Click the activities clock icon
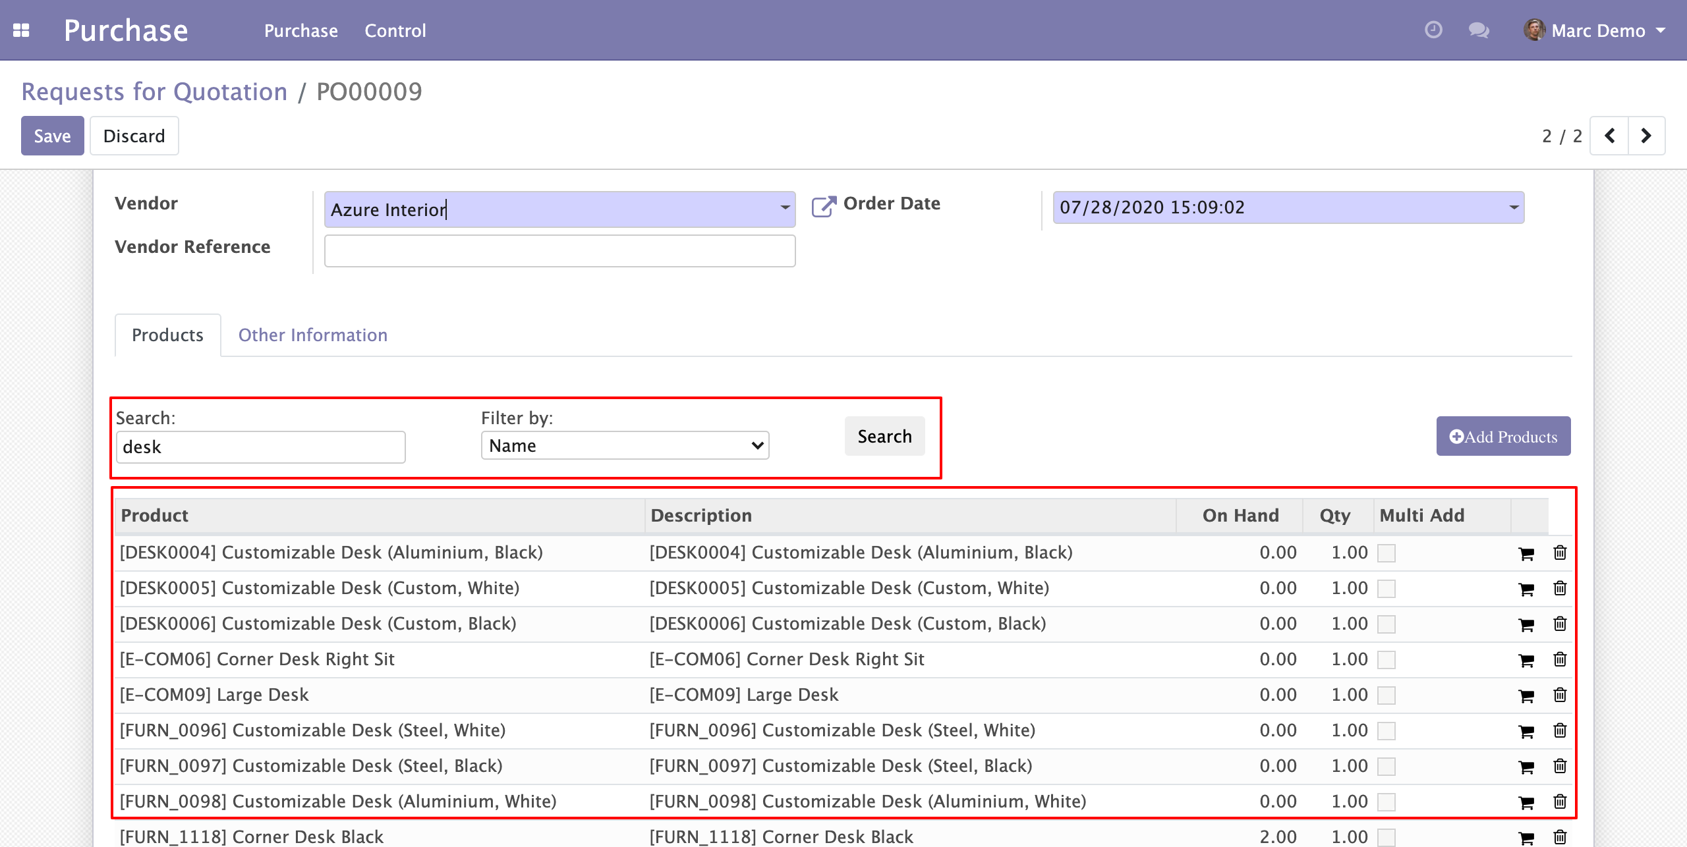Image resolution: width=1687 pixels, height=847 pixels. click(1433, 30)
